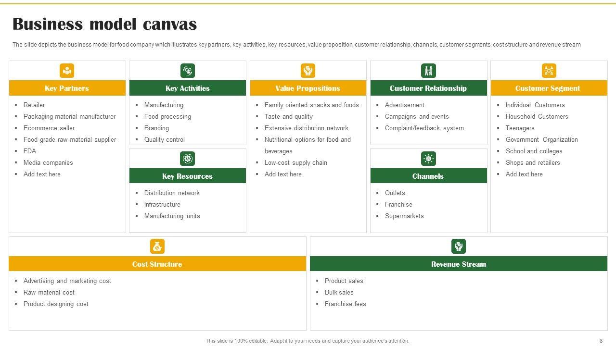Click the 'Infrastructure' bullet
Viewport: 616px width, 346px height.
162,204
